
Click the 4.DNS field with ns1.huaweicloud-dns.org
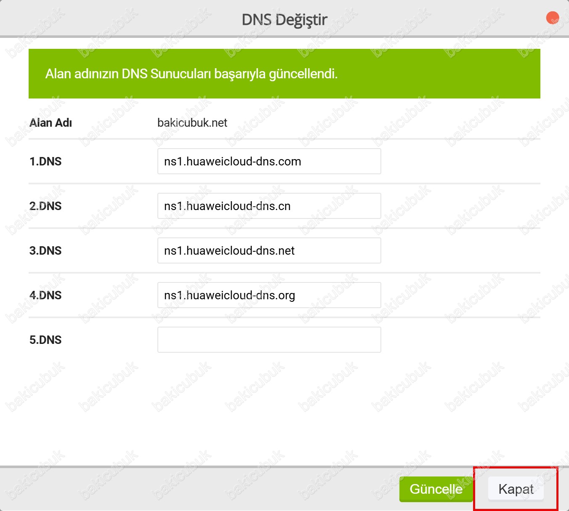point(269,295)
